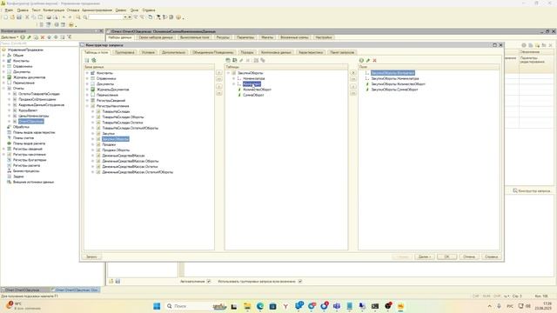Viewport: 557px width, 313px height.
Task: Open the 1C yellow icon on the taskbar
Action: click(400, 306)
